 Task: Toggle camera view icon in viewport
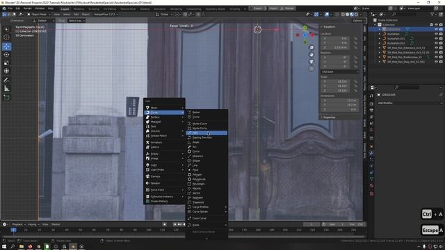tap(311, 62)
